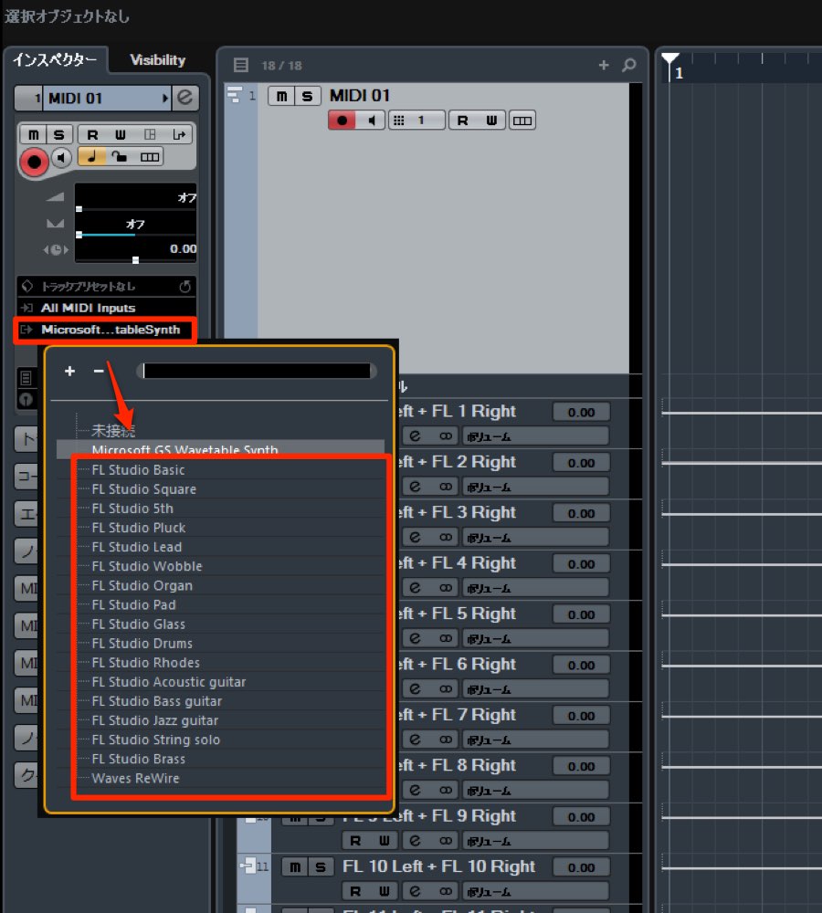Choose Microsoft GS Wavetable Synth in list
Screen dimensions: 822x913
(220, 449)
